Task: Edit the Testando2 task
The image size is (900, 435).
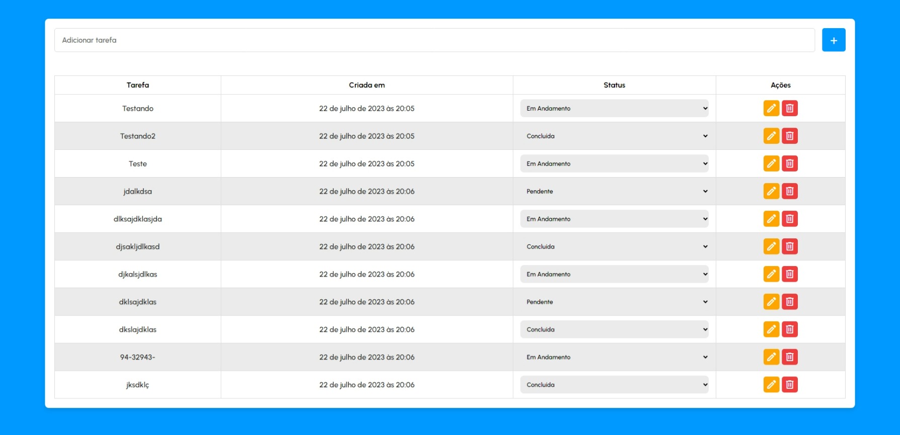Action: 771,136
